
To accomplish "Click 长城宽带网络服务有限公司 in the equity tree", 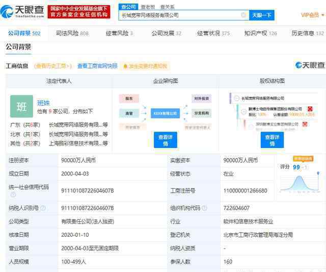I will point(263,98).
